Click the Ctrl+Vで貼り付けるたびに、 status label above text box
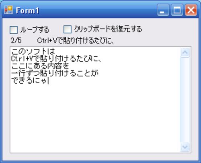Viewport: 201px width, 163px height. point(76,41)
